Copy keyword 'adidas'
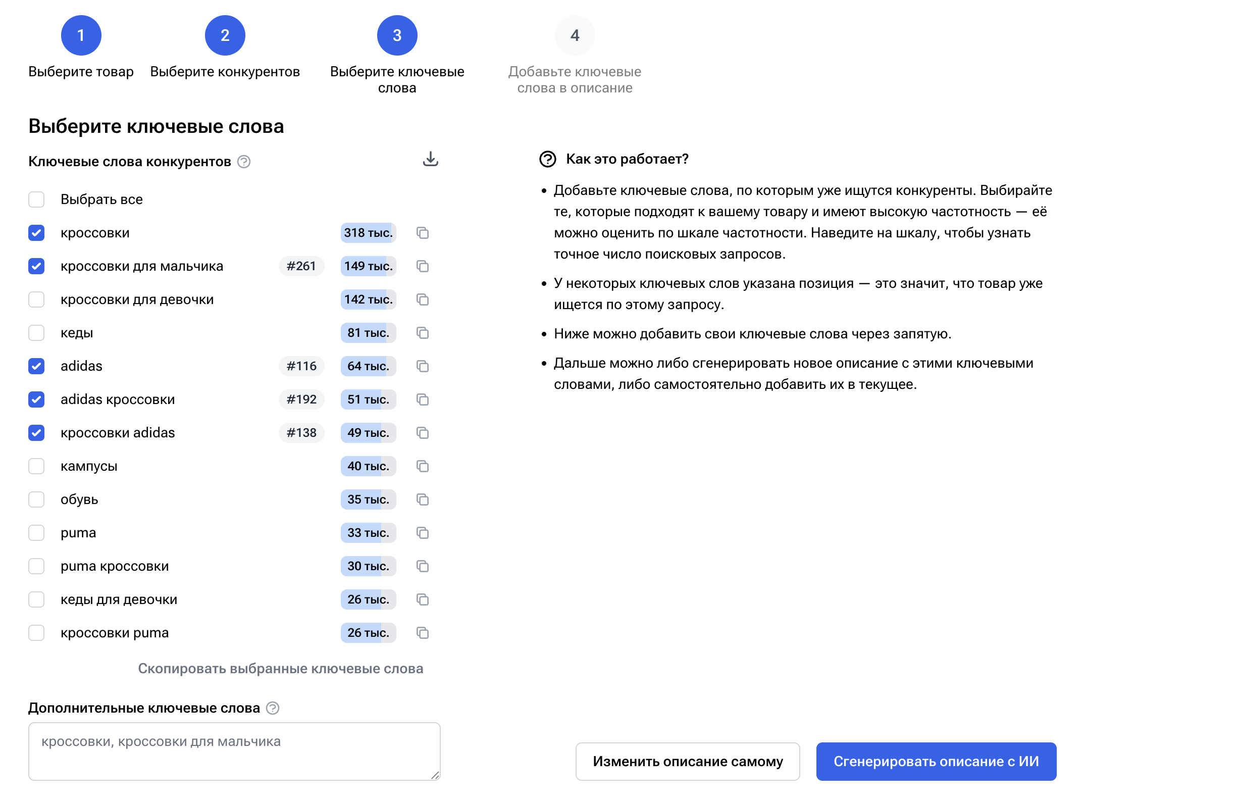1240x803 pixels. 423,366
